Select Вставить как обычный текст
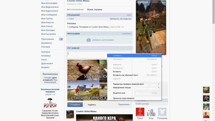 (x=134, y=75)
